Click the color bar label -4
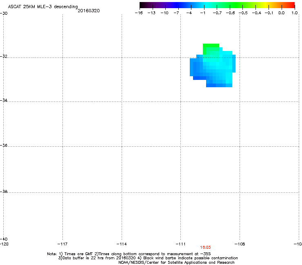The height and width of the screenshot is (265, 302). [x=189, y=13]
